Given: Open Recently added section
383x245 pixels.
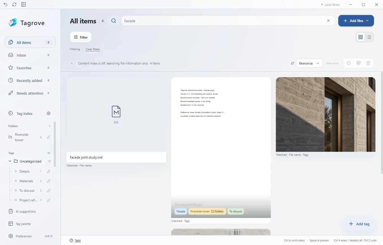Looking at the screenshot, I should (30, 81).
